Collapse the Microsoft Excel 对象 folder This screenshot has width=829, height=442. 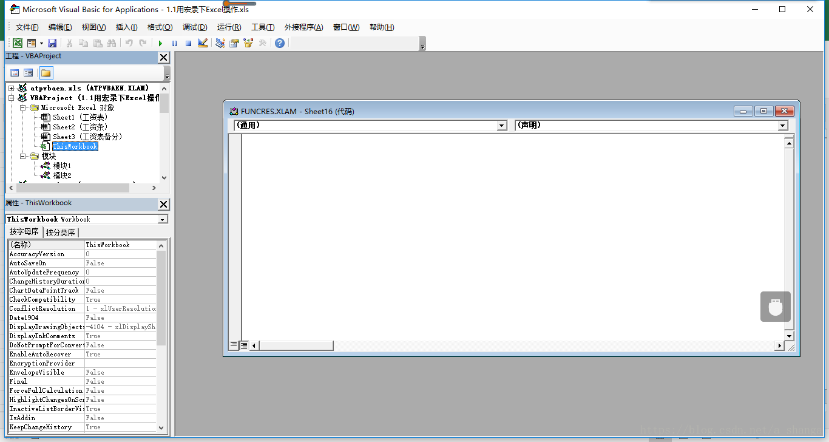point(22,107)
